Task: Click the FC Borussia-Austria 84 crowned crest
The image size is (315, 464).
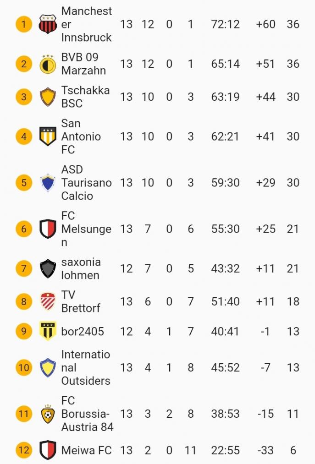Action: click(x=48, y=414)
